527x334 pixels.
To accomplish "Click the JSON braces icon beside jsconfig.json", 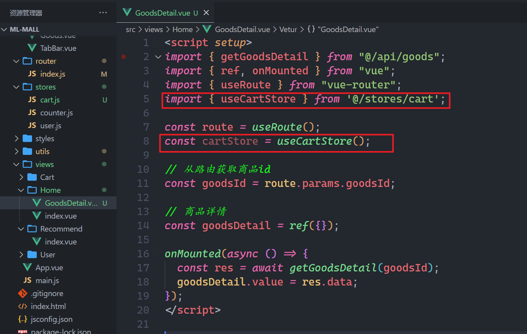I will [23, 319].
